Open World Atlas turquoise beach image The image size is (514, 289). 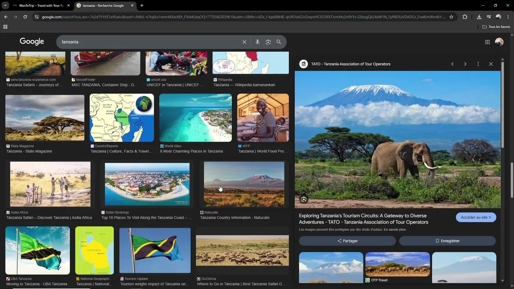click(x=196, y=118)
